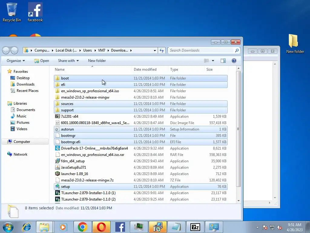Show hidden tray icons arrow

257,227
